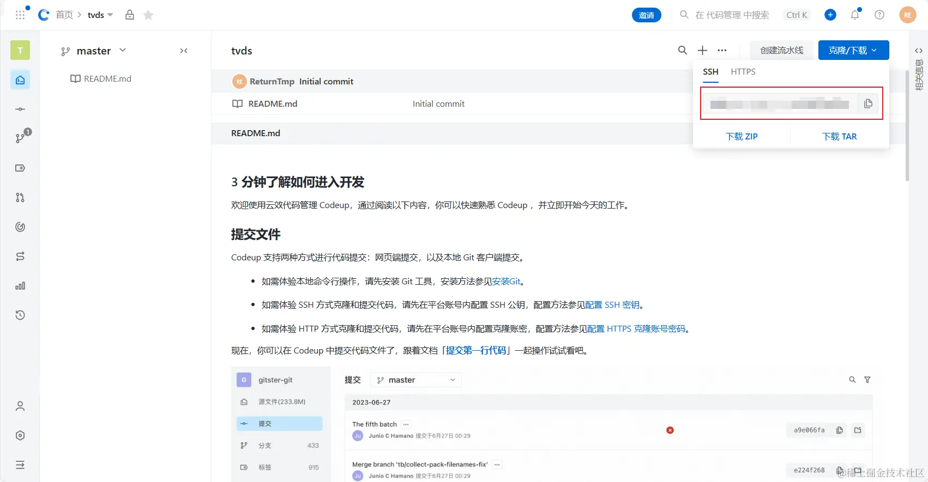This screenshot has width=928, height=482.
Task: Click the green T project avatar
Action: pos(20,50)
